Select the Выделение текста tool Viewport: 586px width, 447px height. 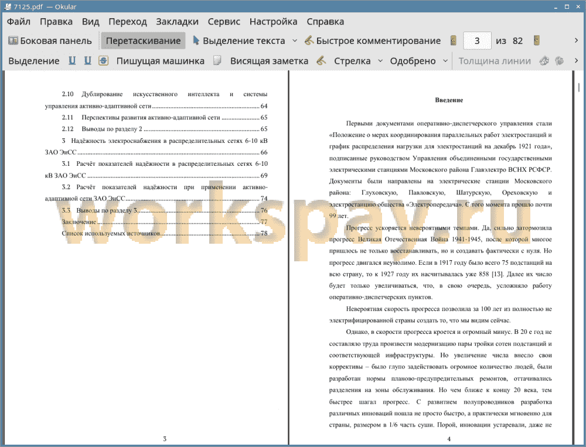tap(239, 41)
